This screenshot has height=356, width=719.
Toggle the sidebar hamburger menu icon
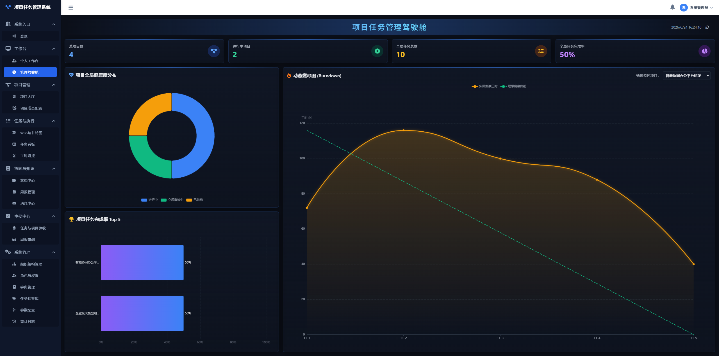tap(71, 8)
